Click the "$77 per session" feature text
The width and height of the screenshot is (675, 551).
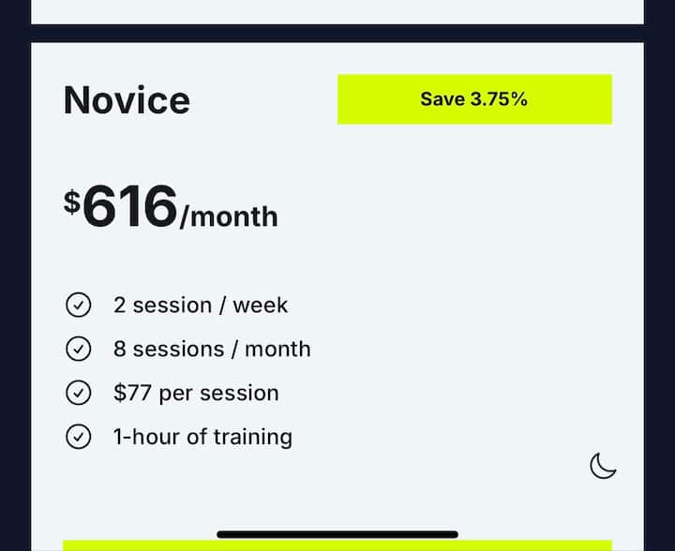pos(196,394)
